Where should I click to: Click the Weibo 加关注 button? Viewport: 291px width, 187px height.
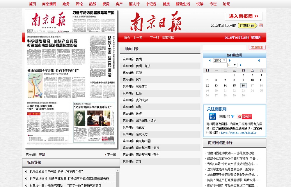click(x=244, y=116)
